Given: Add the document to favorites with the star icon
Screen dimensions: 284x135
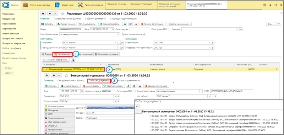Looking at the screenshot, I should tap(62, 13).
